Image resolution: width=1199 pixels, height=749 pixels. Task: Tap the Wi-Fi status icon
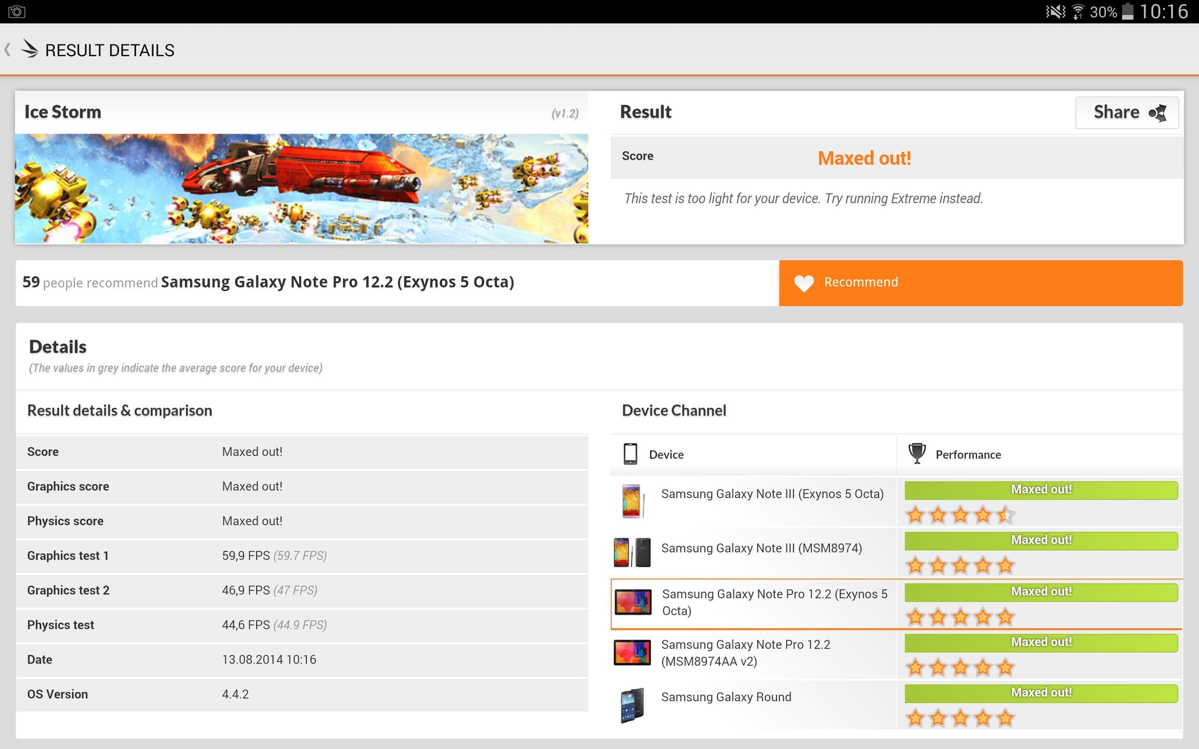click(x=1078, y=11)
